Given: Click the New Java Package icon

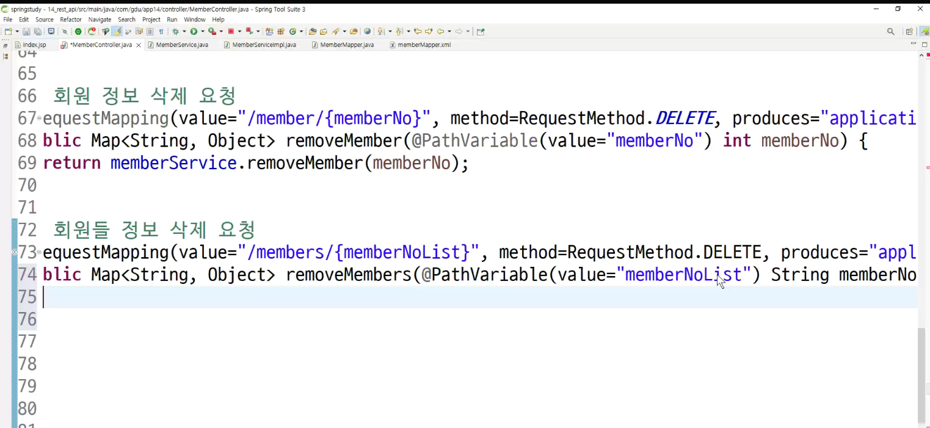Looking at the screenshot, I should (281, 31).
